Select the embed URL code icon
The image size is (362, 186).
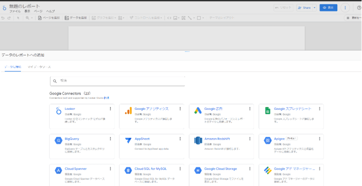point(169,18)
